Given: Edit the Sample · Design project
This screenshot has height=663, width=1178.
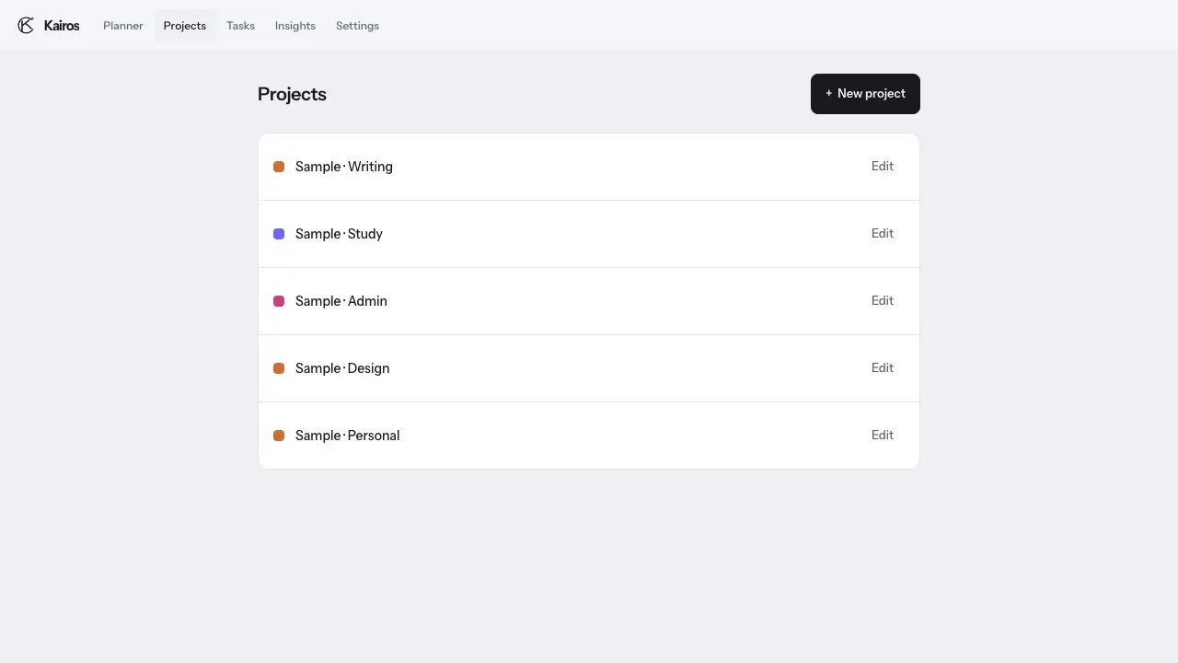Looking at the screenshot, I should tap(883, 368).
